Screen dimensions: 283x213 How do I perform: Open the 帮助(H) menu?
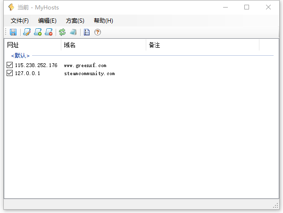point(103,21)
